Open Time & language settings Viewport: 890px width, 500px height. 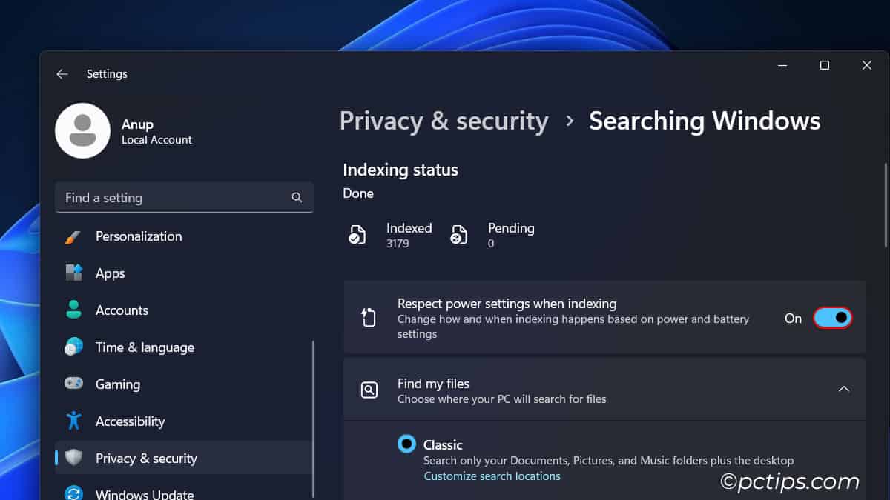(184, 347)
